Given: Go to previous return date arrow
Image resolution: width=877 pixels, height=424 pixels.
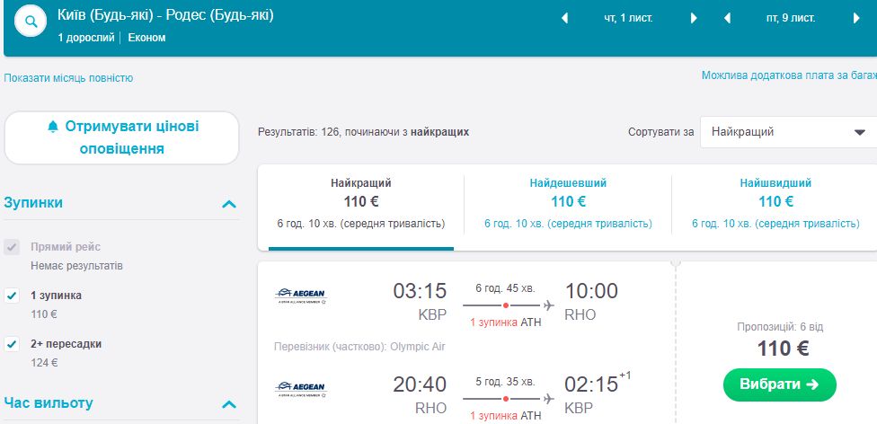Looking at the screenshot, I should (x=727, y=18).
